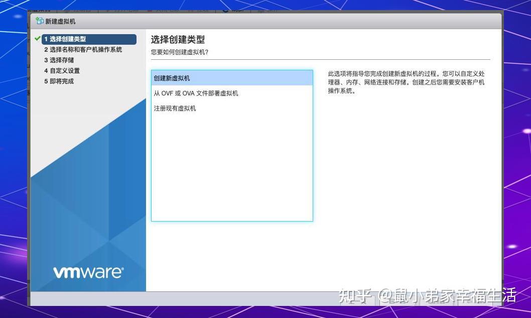Click the New Virtual Machine icon in dialog title bar

pyautogui.click(x=39, y=22)
